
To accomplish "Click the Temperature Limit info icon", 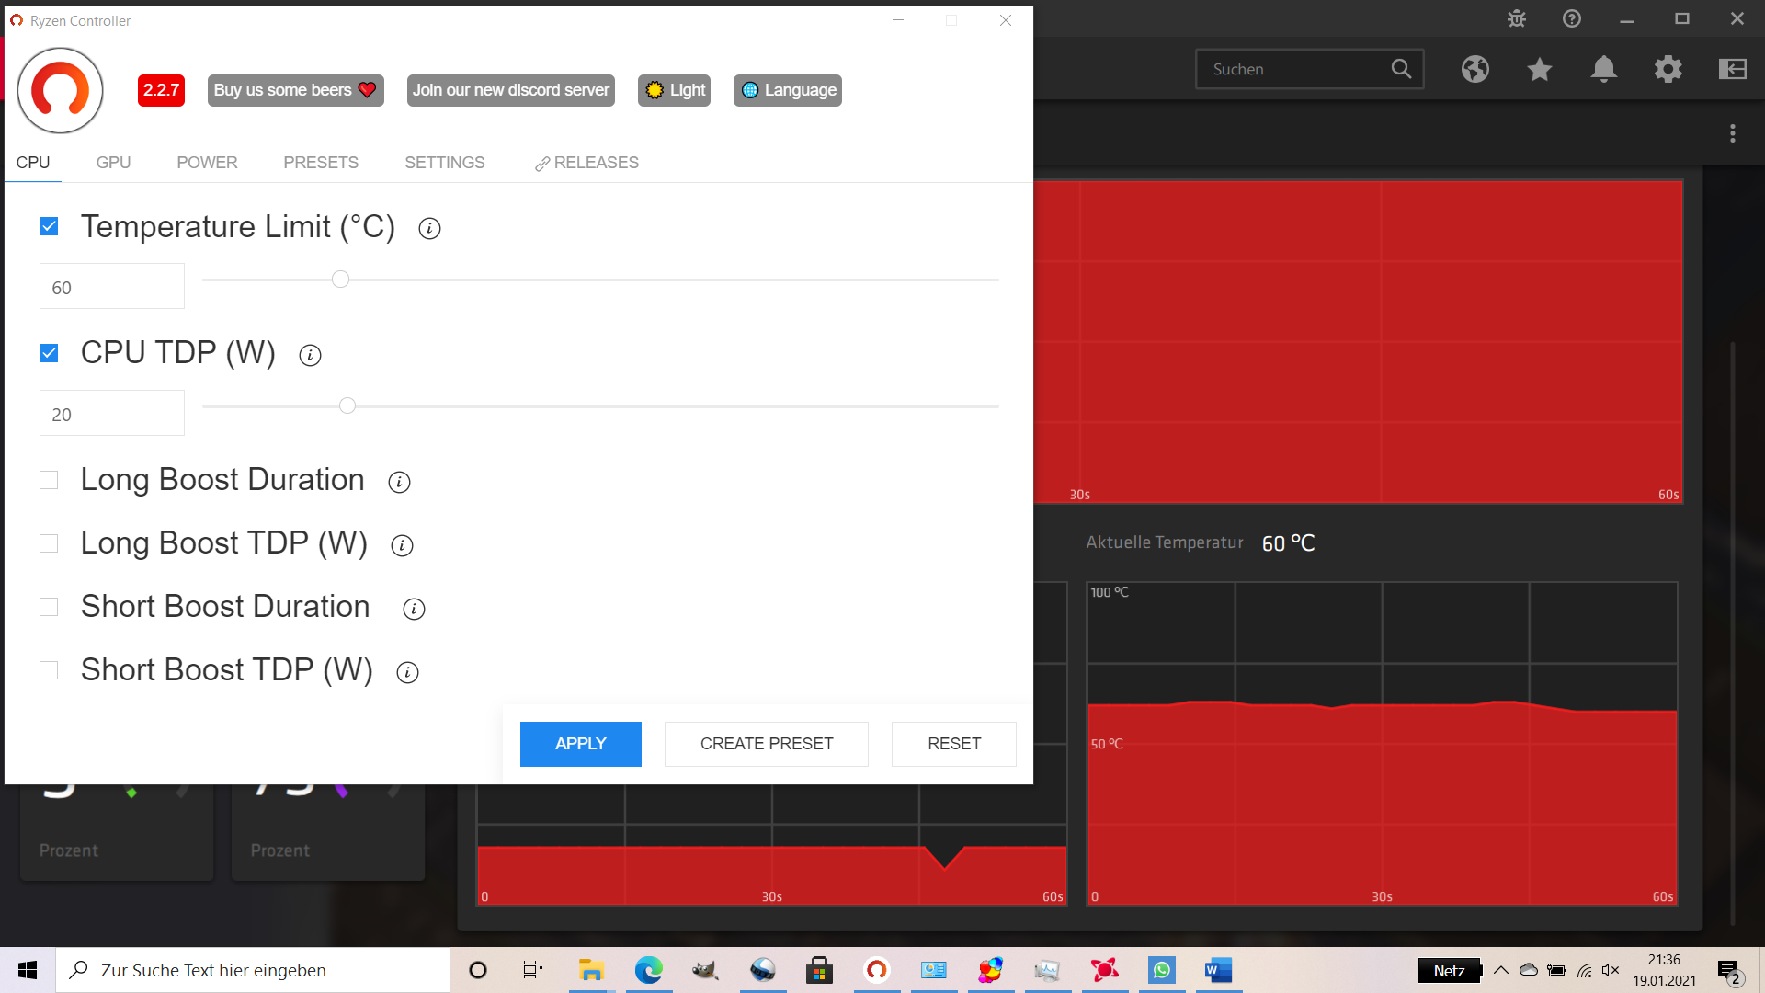I will pyautogui.click(x=429, y=228).
